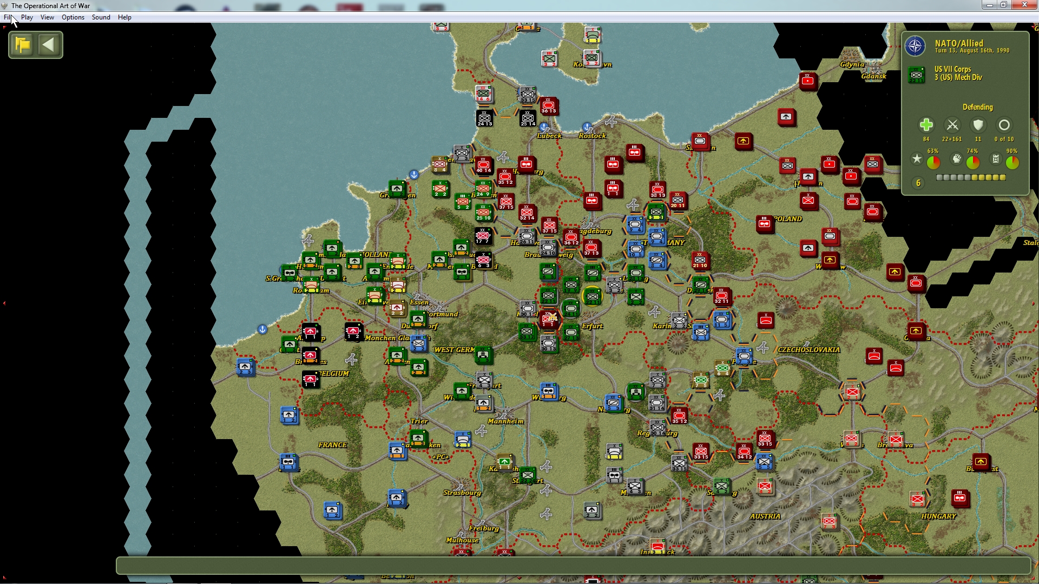The image size is (1039, 584).
Task: Click the anchor port icon near Lubeck
Action: click(x=544, y=128)
